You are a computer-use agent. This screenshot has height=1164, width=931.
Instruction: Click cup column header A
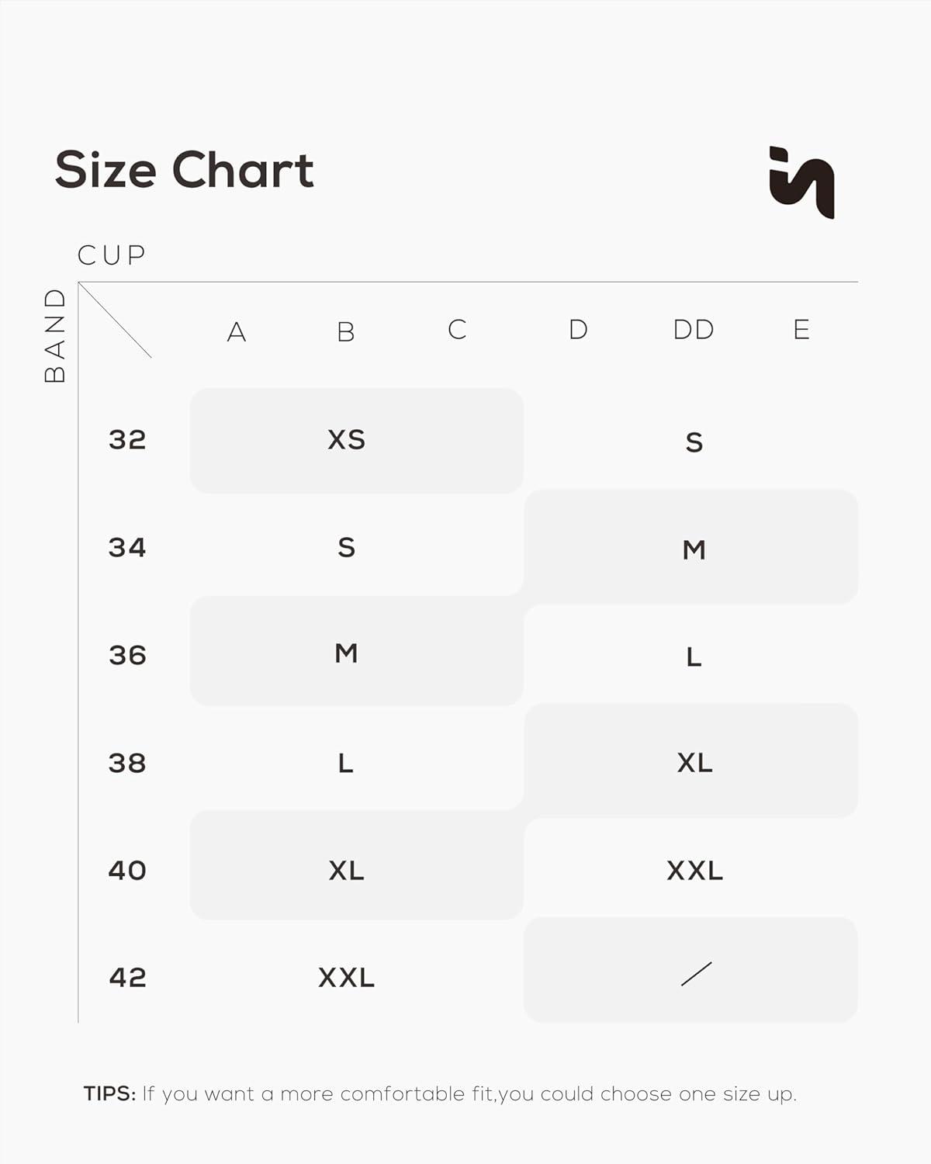coord(237,332)
